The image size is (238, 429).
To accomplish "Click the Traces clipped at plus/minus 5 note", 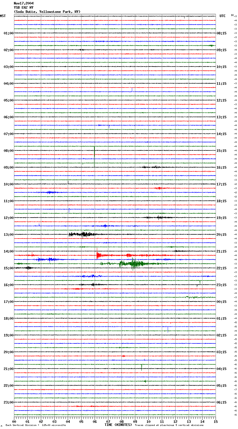I will click(x=169, y=425).
